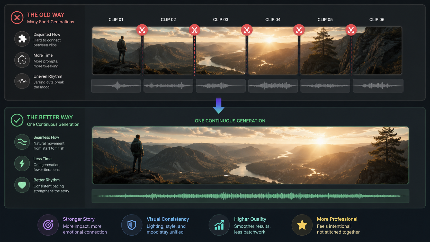Select the Clip 04 sunset thumbnail
Image resolution: width=430 pixels, height=242 pixels.
(x=273, y=51)
